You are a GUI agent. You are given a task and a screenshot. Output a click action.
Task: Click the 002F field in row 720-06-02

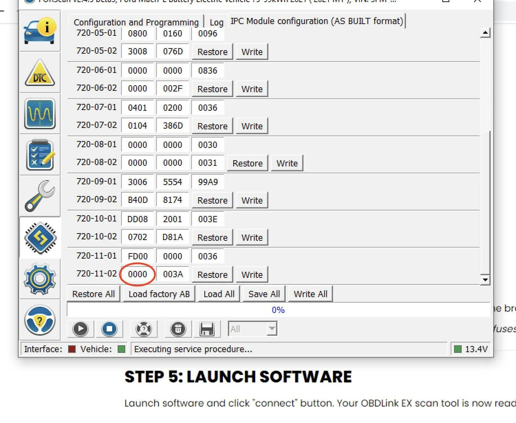pos(173,88)
